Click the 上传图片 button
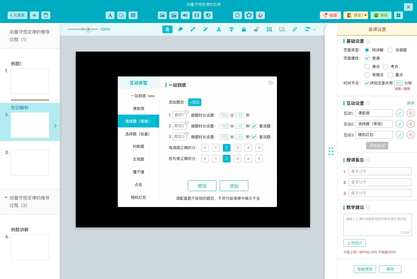The width and height of the screenshot is (417, 279). point(354,243)
